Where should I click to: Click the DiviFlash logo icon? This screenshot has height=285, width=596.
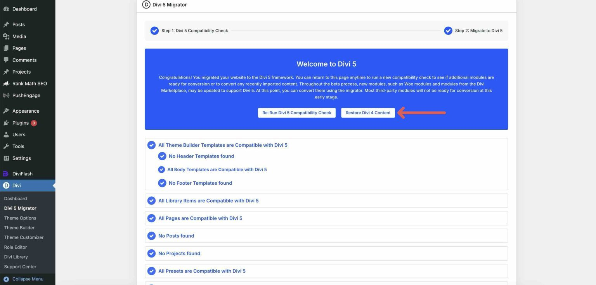click(6, 174)
